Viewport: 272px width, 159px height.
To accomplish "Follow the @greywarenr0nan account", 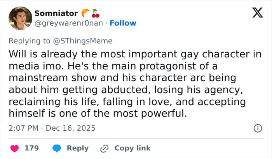I will 123,23.
